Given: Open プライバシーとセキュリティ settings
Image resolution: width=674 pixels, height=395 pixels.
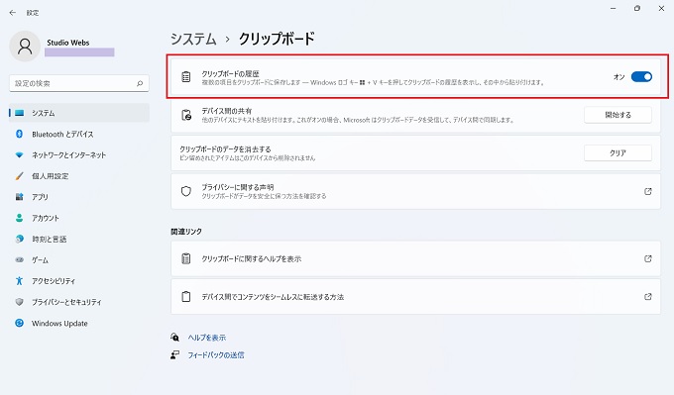Looking at the screenshot, I should point(79,302).
